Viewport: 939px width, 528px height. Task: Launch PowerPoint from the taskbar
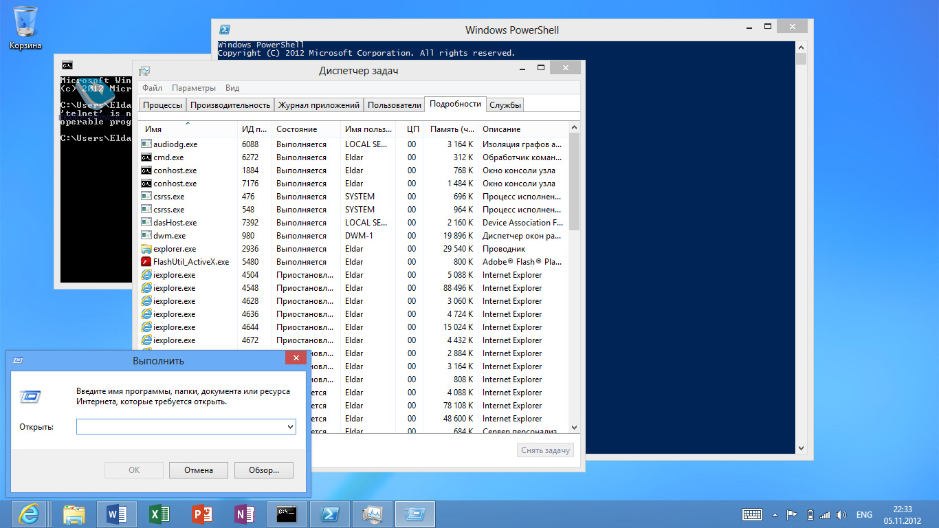(202, 514)
